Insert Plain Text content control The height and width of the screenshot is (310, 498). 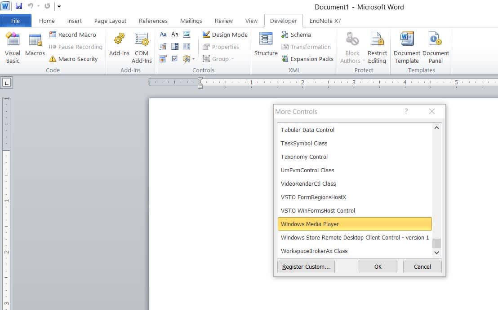pyautogui.click(x=175, y=34)
